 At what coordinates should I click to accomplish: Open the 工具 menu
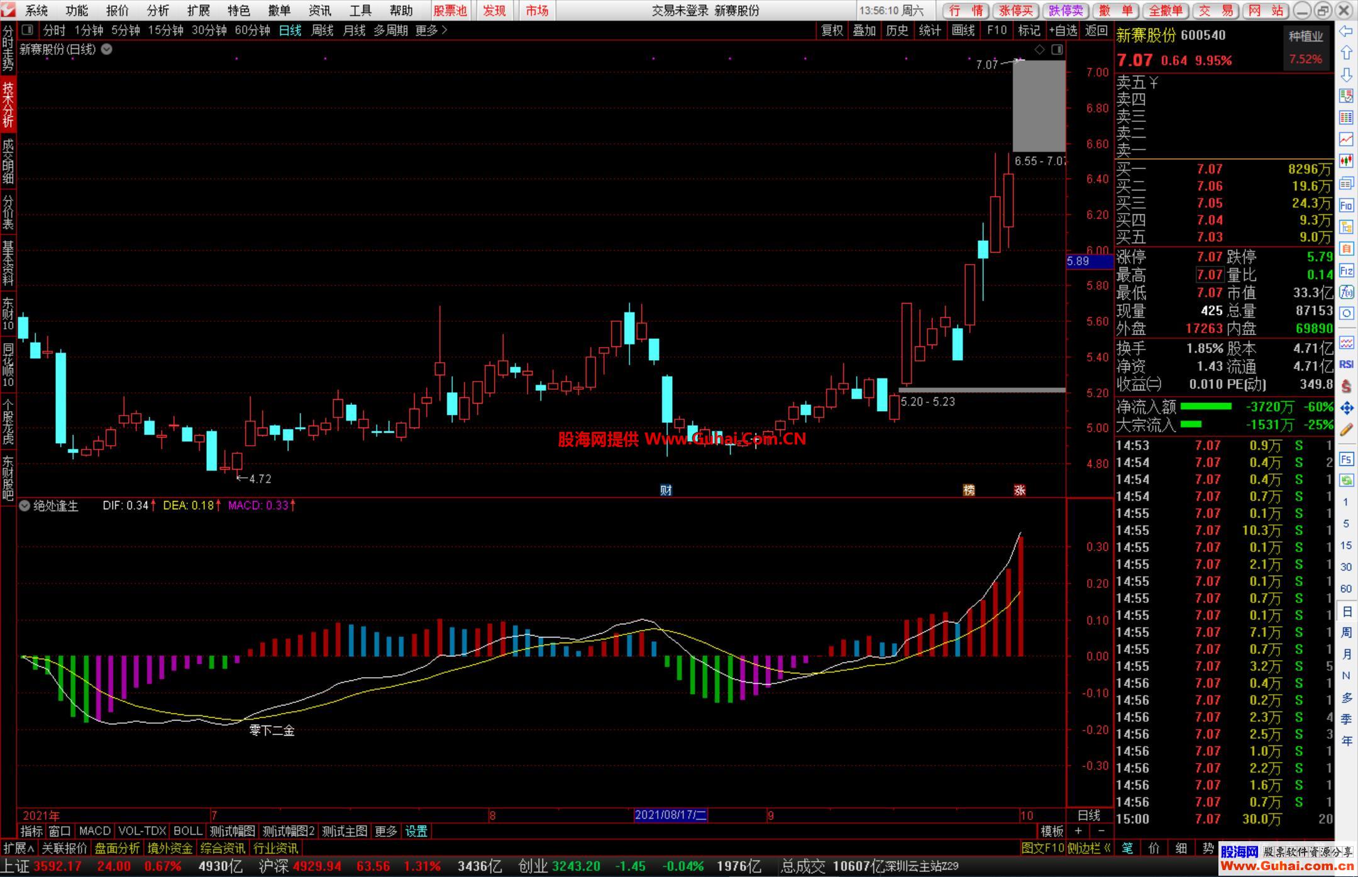(360, 11)
